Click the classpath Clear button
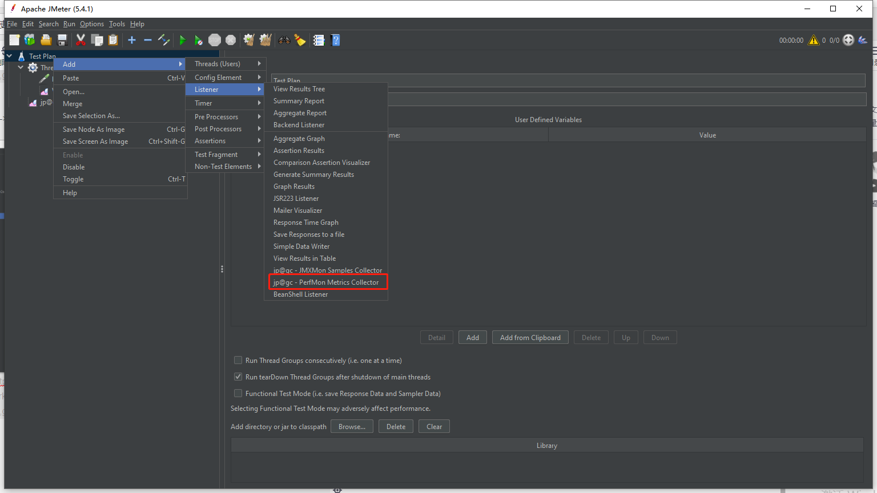The height and width of the screenshot is (493, 877). point(434,426)
